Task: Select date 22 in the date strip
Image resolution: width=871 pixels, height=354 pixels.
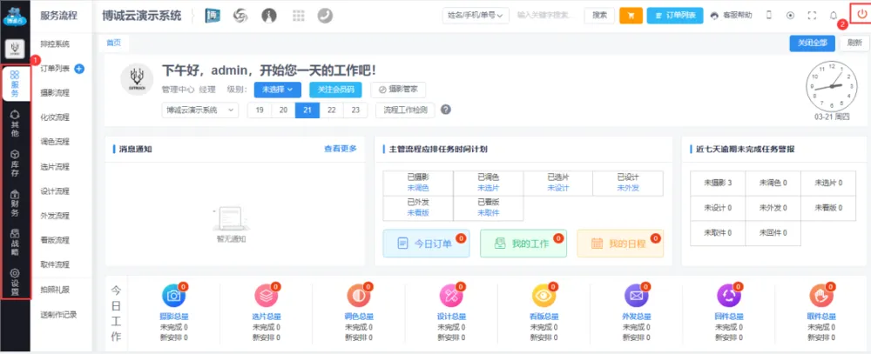Action: tap(331, 110)
